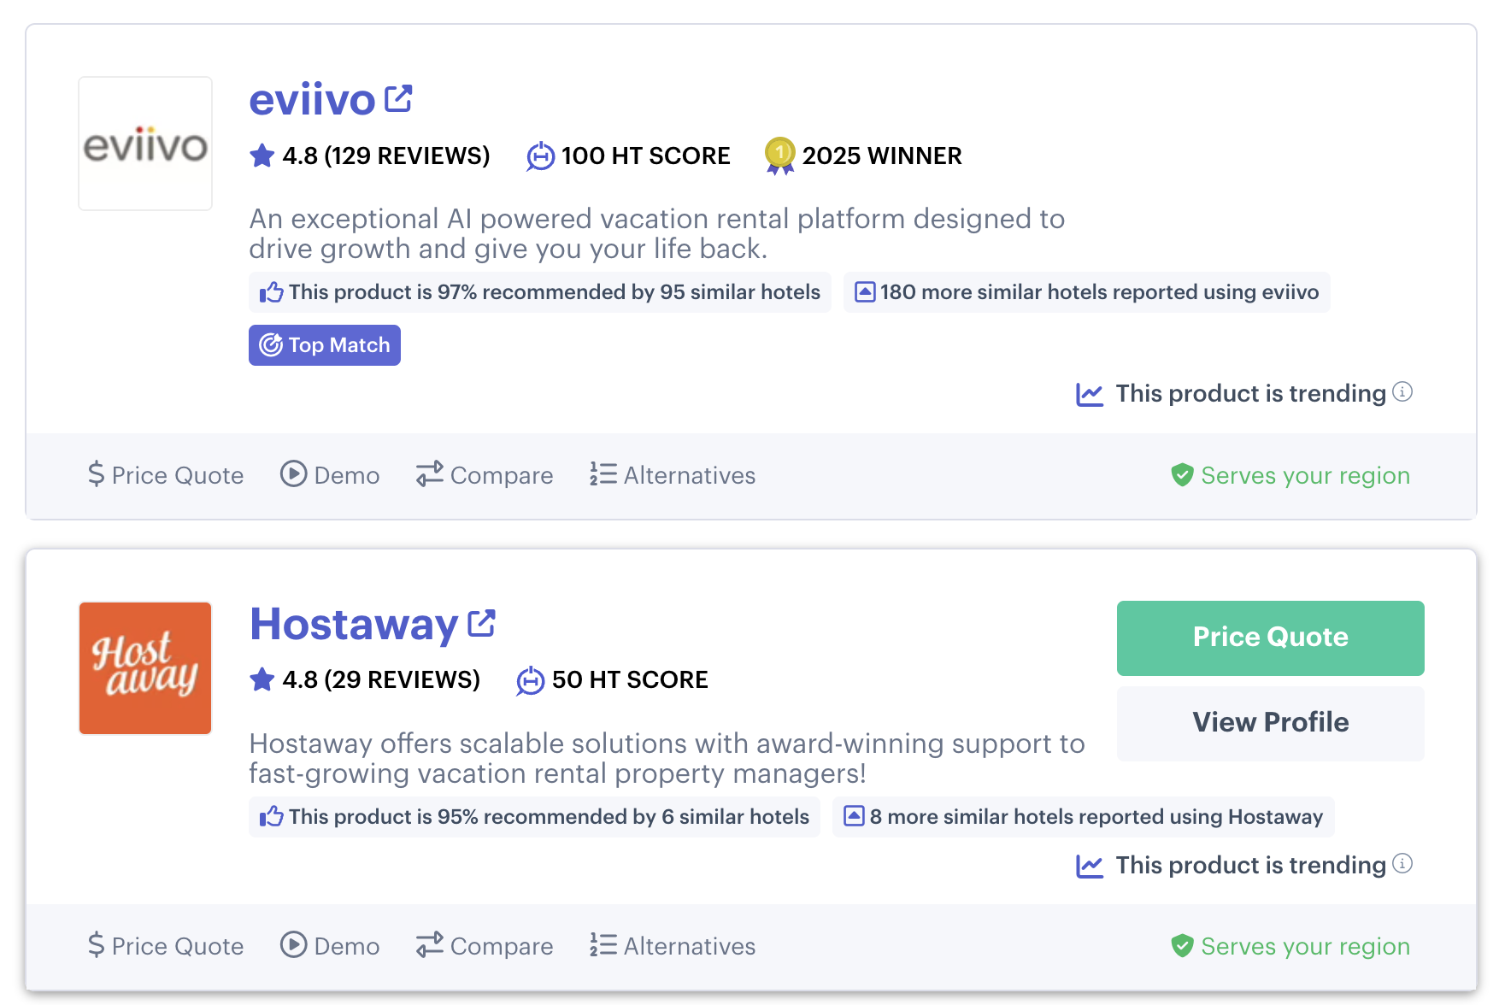Click the eviivo logo thumbnail
Screen dimensions: 1499x1005
[x=145, y=144]
